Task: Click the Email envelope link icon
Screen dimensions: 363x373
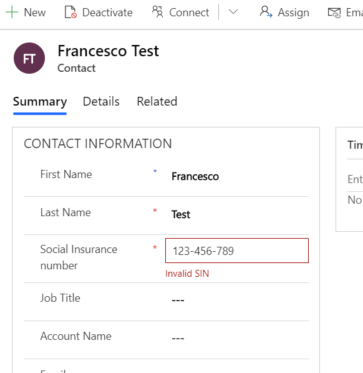Action: pos(334,12)
